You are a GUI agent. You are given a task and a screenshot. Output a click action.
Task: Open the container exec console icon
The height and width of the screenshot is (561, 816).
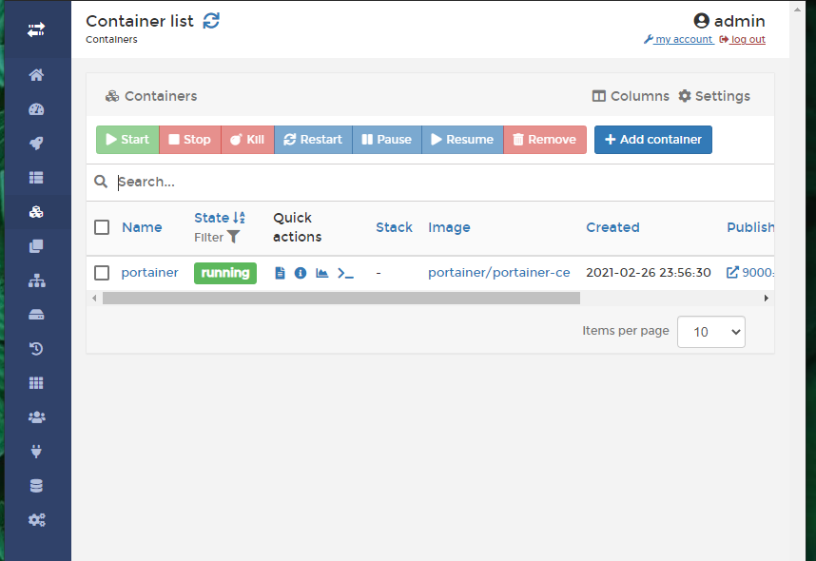pos(345,273)
